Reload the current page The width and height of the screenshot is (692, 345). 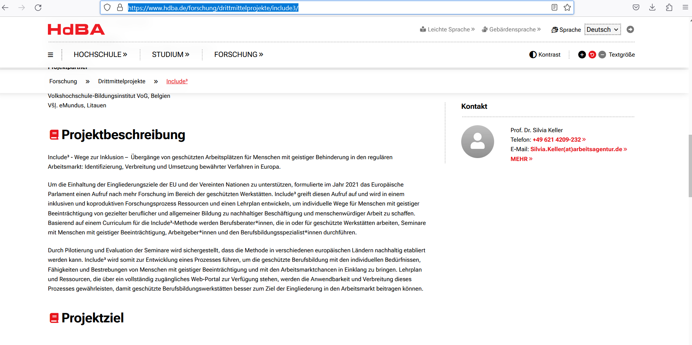[x=38, y=7]
